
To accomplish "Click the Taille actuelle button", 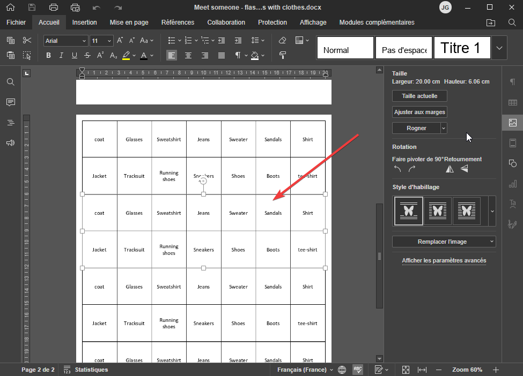I will pyautogui.click(x=419, y=96).
